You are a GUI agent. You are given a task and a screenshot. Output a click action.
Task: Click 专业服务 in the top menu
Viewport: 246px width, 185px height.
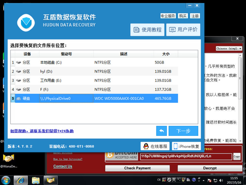click(x=168, y=16)
